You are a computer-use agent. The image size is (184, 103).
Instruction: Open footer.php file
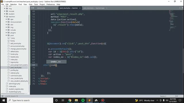(14, 54)
